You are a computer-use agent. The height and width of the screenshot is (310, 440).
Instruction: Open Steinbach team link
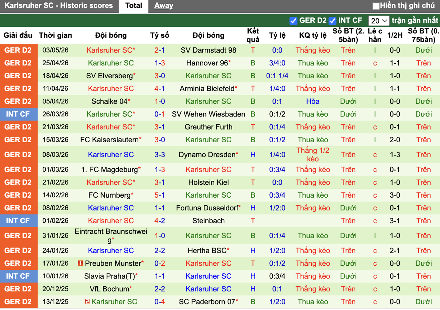pos(208,221)
